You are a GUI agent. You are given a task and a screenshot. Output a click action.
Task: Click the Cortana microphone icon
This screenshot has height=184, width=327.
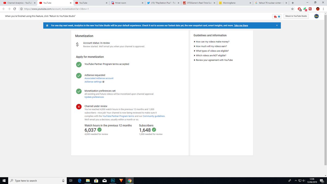(x=63, y=180)
